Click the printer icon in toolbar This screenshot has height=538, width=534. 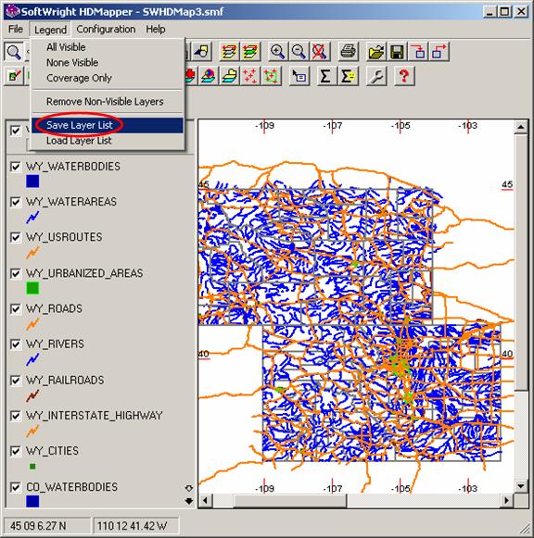[348, 52]
